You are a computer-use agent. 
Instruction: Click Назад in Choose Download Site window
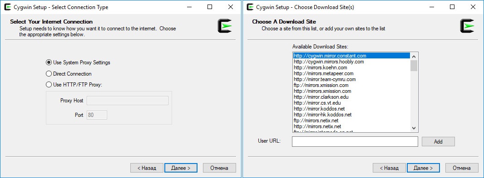[389, 168]
